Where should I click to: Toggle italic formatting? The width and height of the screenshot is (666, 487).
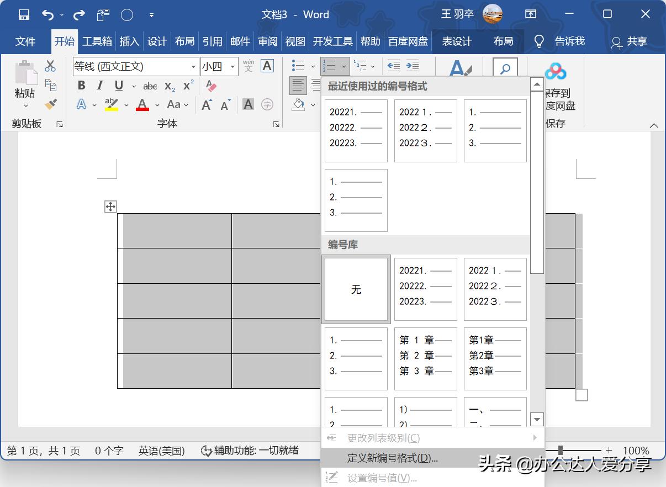pyautogui.click(x=100, y=85)
